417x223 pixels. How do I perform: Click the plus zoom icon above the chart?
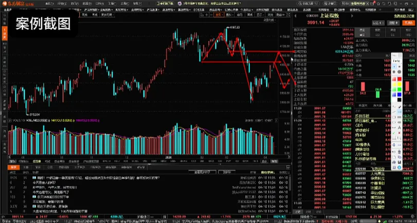point(207,15)
